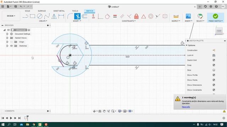Toggle Sketch Grid checkbox

[x=214, y=60]
